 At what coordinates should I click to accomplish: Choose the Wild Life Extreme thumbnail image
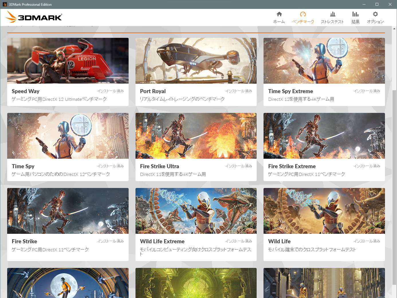click(196, 211)
